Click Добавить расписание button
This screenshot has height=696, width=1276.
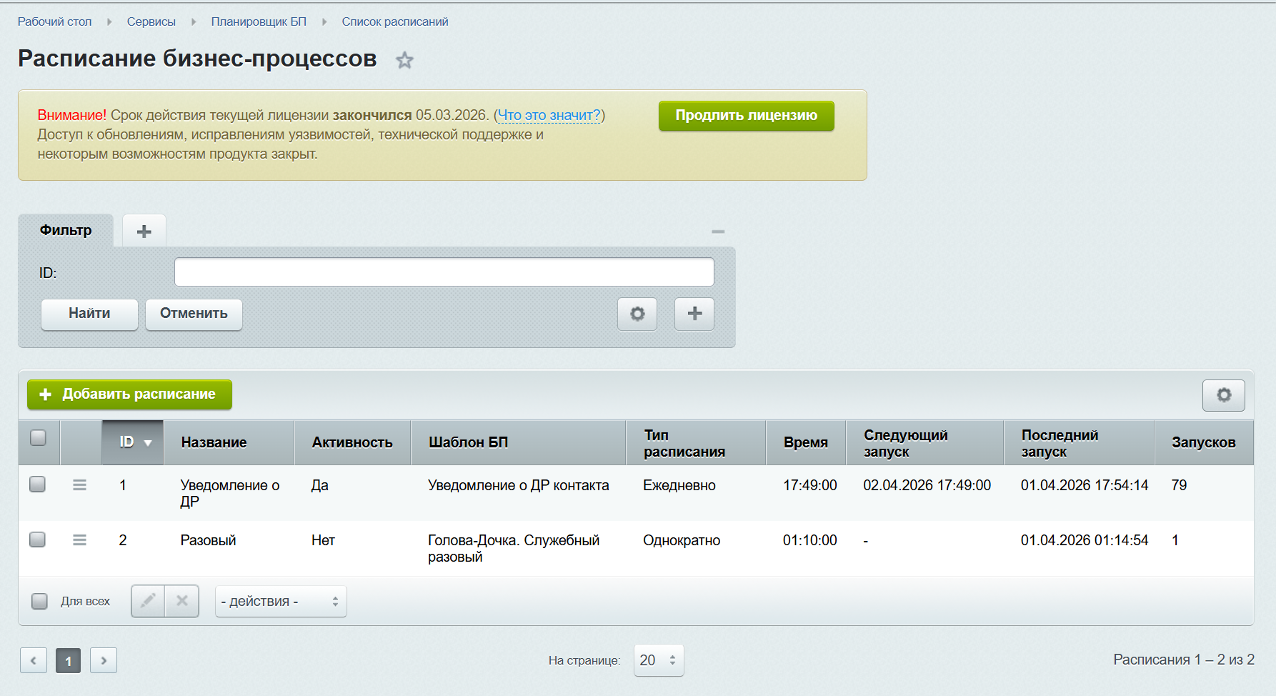(129, 394)
